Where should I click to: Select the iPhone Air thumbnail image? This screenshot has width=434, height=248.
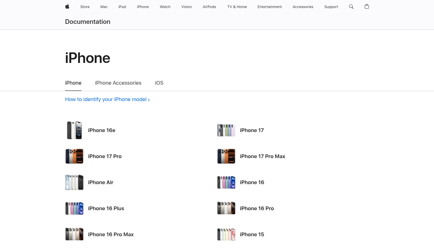click(74, 182)
